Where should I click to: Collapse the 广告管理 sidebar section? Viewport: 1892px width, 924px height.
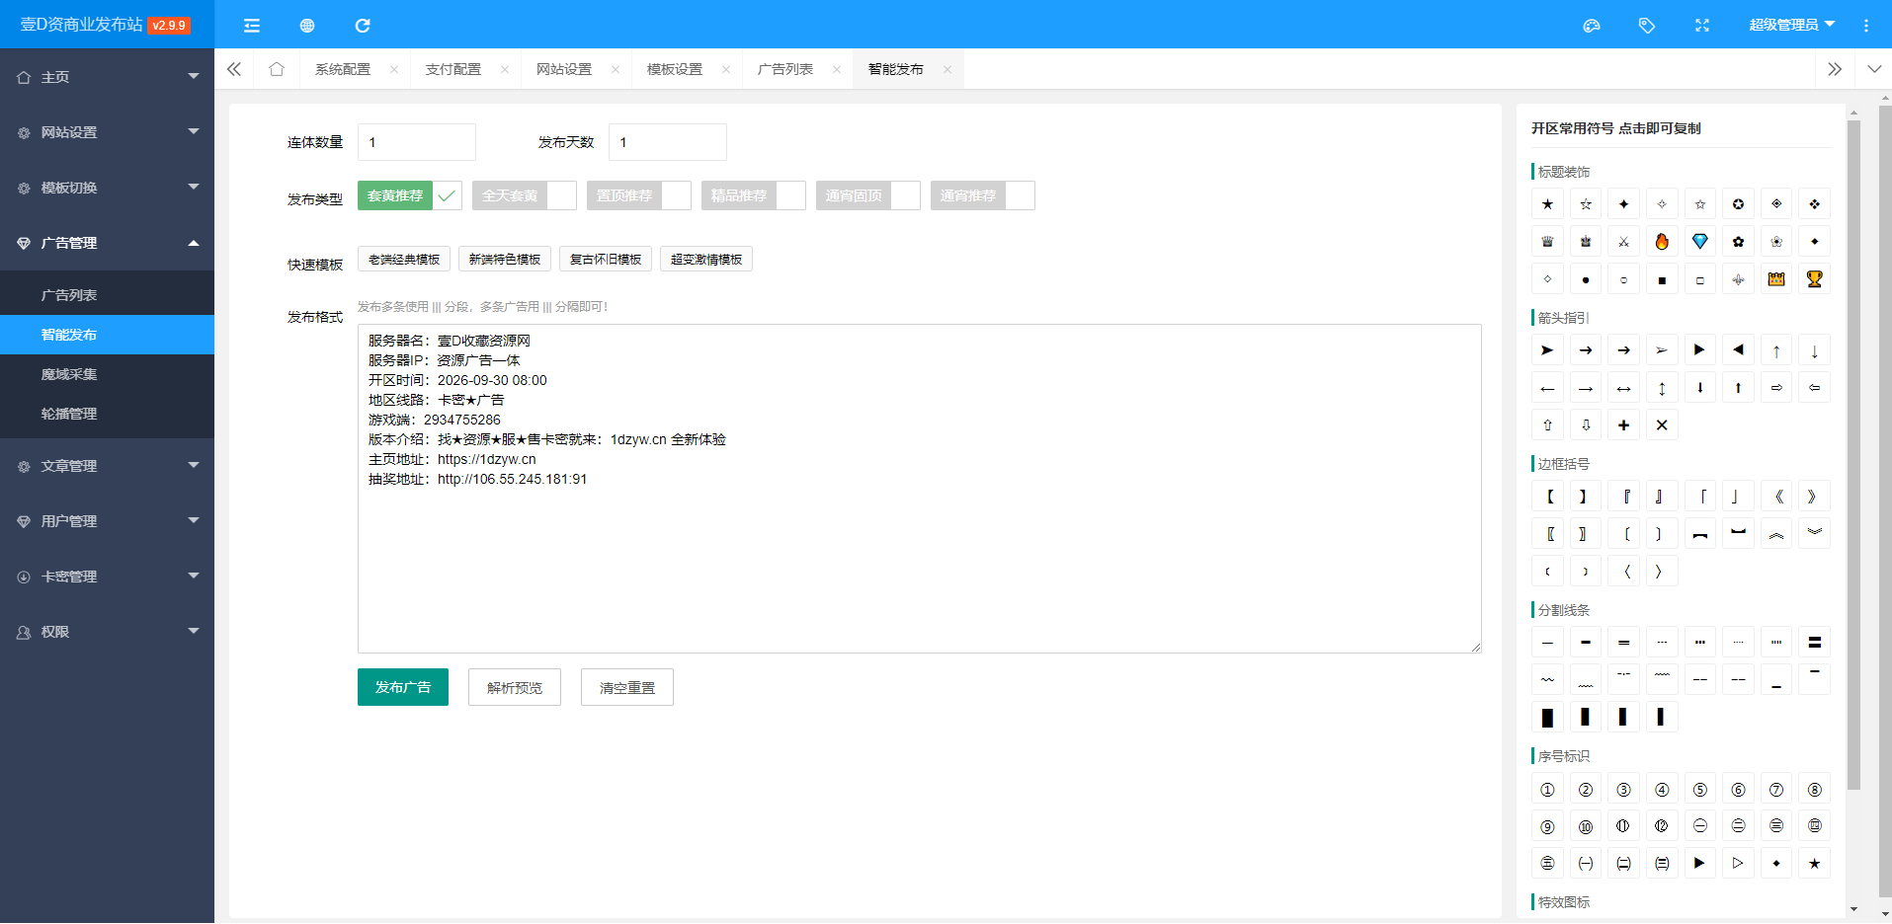[107, 243]
